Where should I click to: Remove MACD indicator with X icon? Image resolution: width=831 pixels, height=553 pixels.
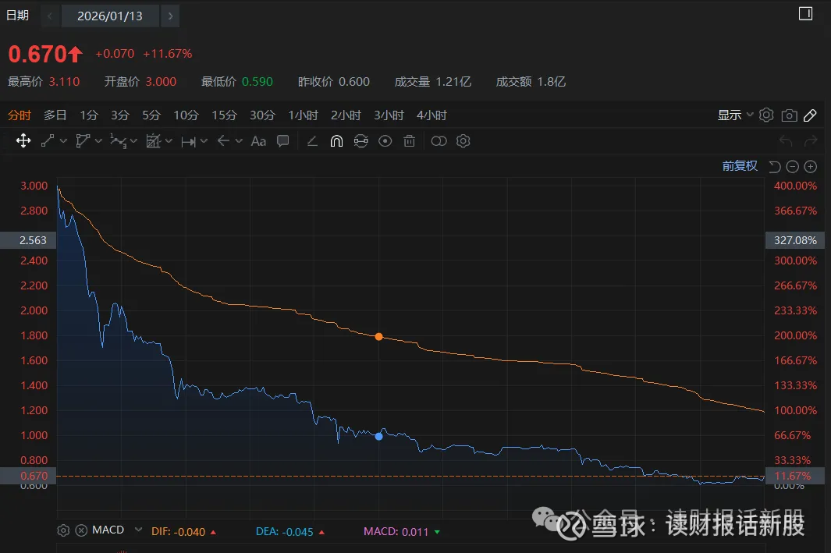pos(81,530)
